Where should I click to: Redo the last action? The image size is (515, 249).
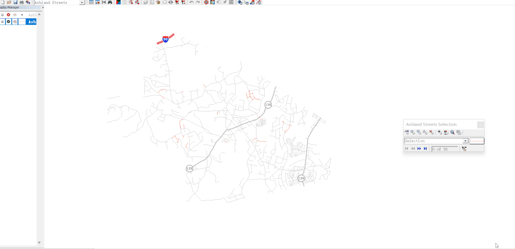pos(198,2)
